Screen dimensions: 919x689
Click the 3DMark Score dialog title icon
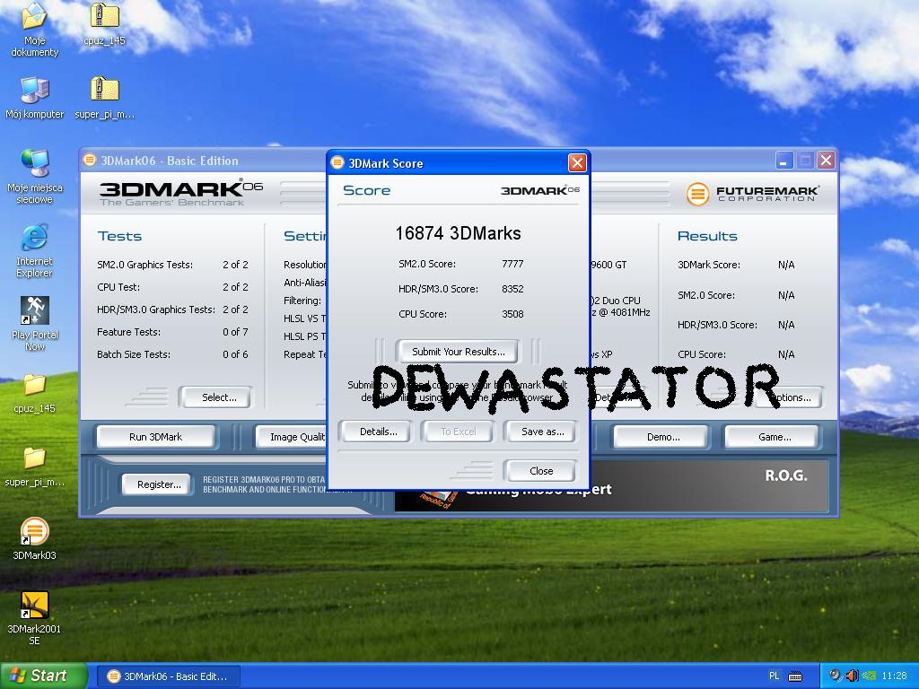click(337, 163)
